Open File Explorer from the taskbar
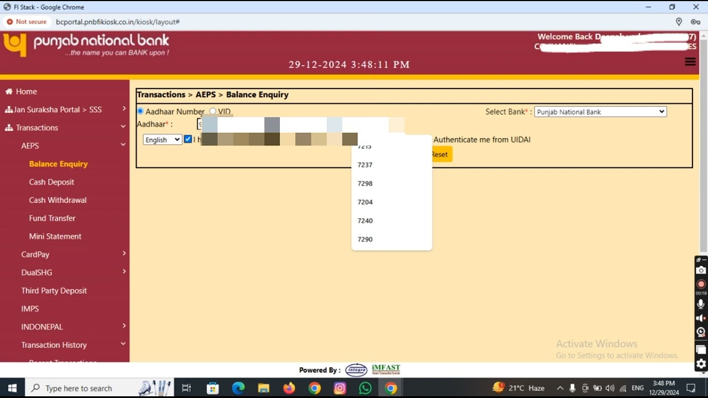This screenshot has height=398, width=708. 263,388
